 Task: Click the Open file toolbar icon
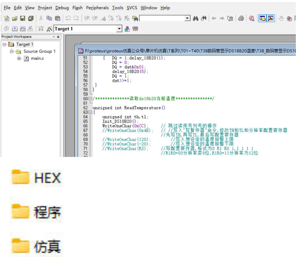pos(15,18)
